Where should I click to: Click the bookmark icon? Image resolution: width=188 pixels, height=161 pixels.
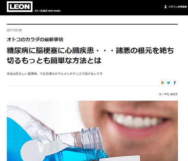(x=162, y=83)
